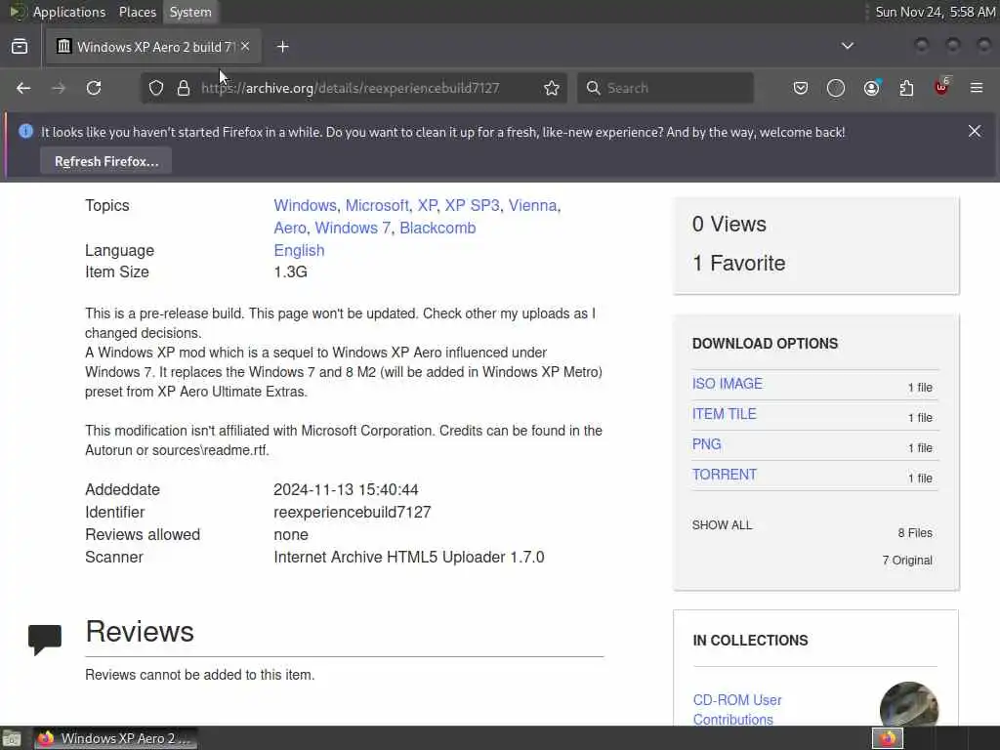Open the PNG download option
Screen dimensions: 1000x750
pos(707,444)
